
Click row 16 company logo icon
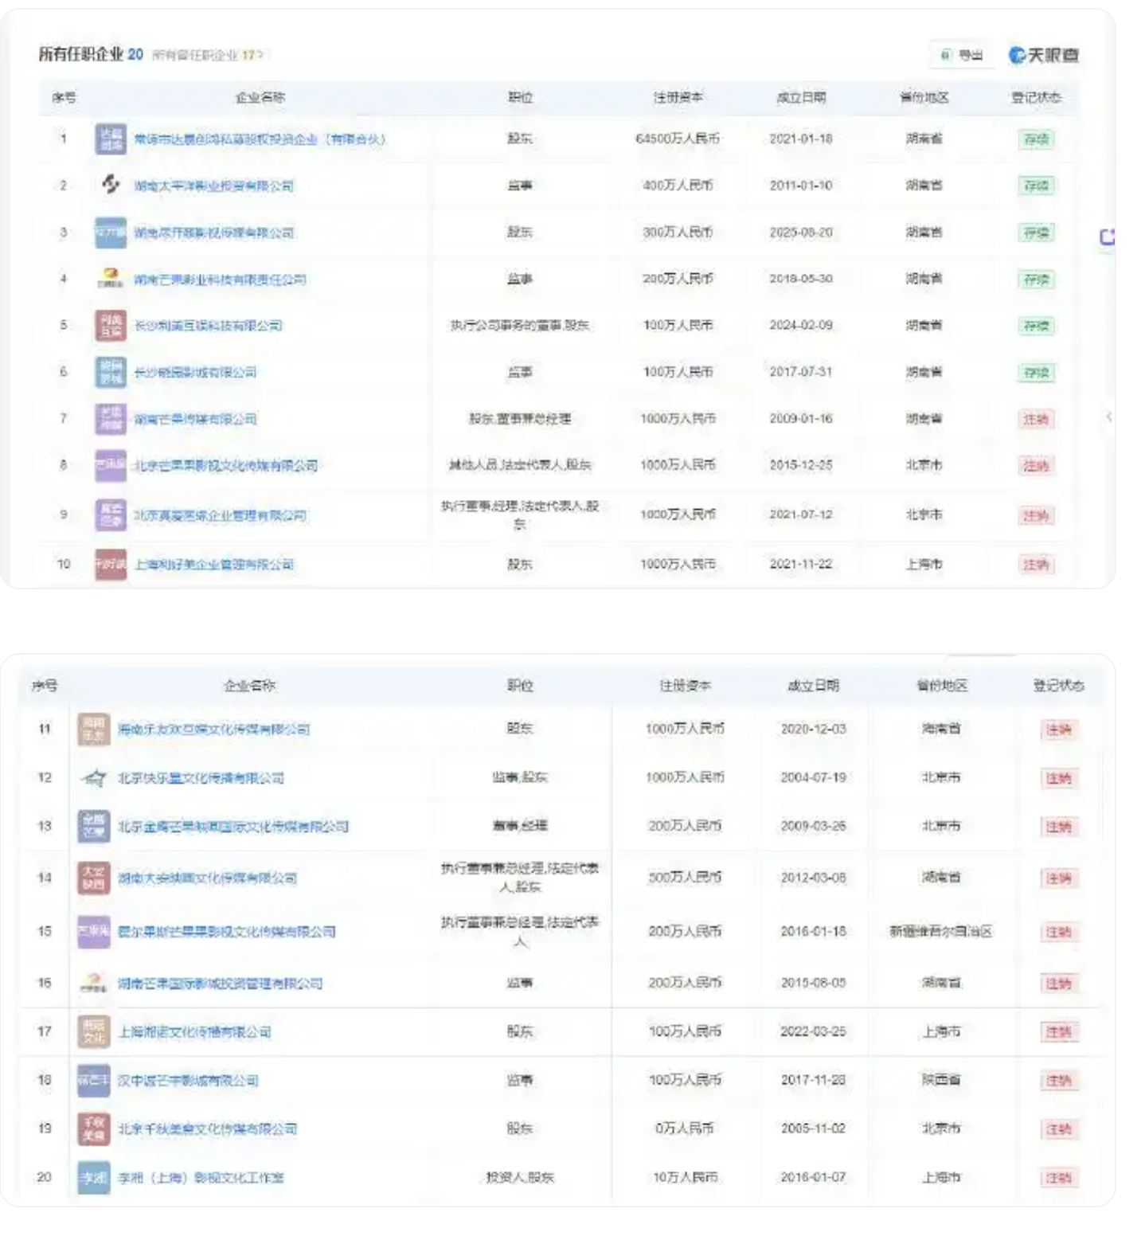coord(94,983)
